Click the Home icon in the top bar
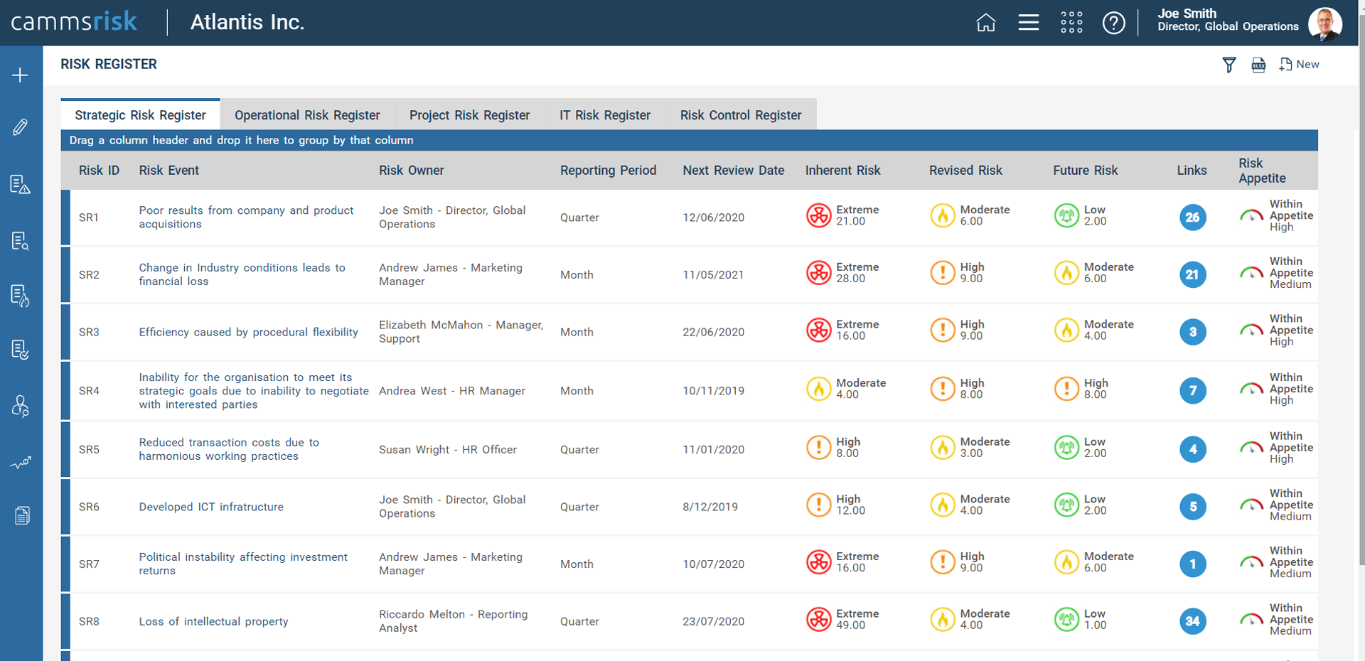 point(985,23)
